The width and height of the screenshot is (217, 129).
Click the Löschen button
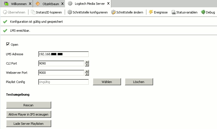tap(139, 82)
